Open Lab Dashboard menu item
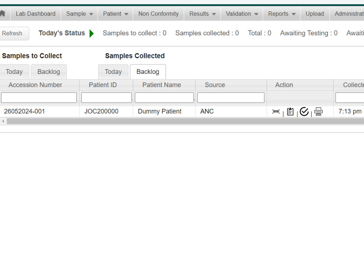Image resolution: width=364 pixels, height=273 pixels. point(36,14)
